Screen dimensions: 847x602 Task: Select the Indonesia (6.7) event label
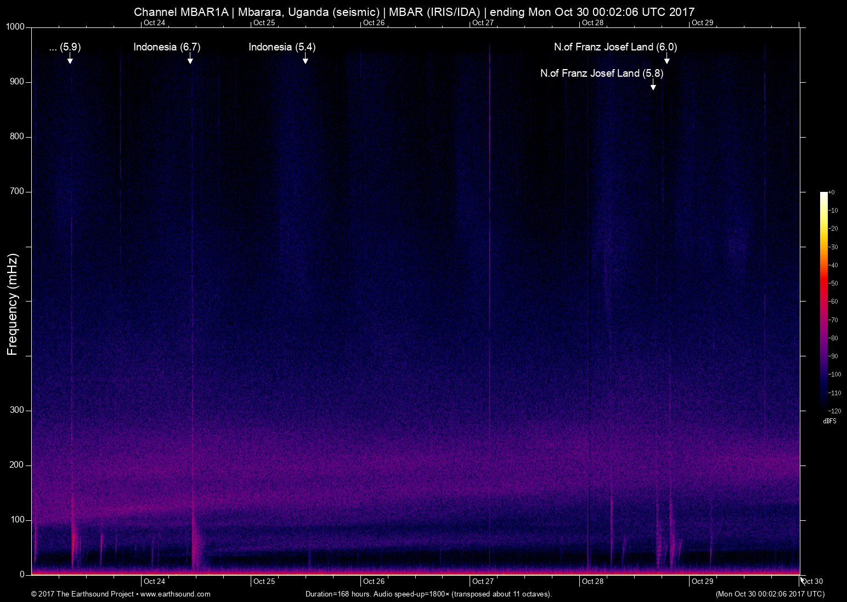coord(167,47)
